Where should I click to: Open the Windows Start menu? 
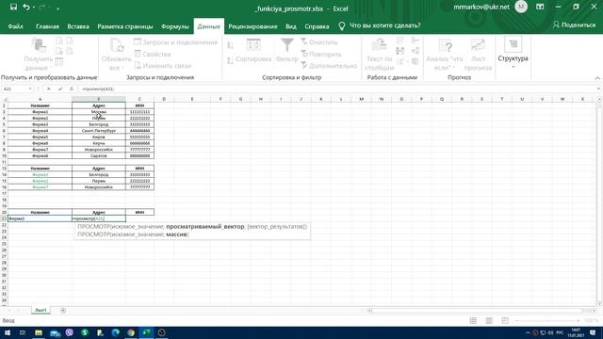point(8,332)
